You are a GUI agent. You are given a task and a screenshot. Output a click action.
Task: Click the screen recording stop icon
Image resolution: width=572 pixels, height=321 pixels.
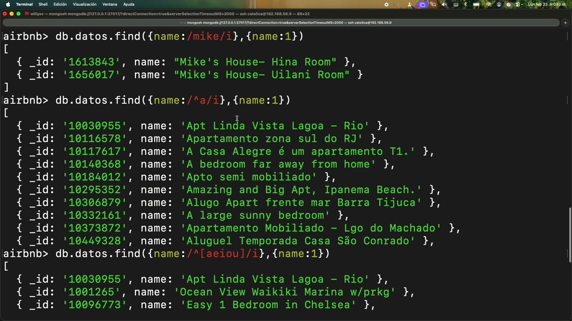tap(387, 4)
